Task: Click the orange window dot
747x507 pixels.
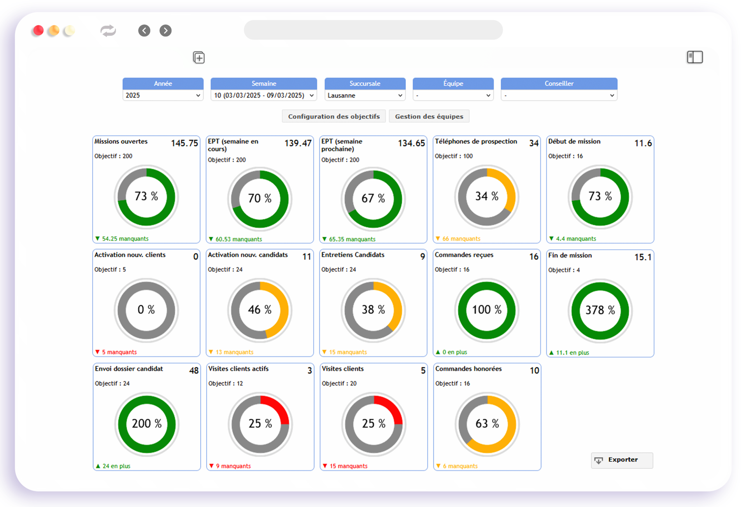Action: click(x=54, y=31)
